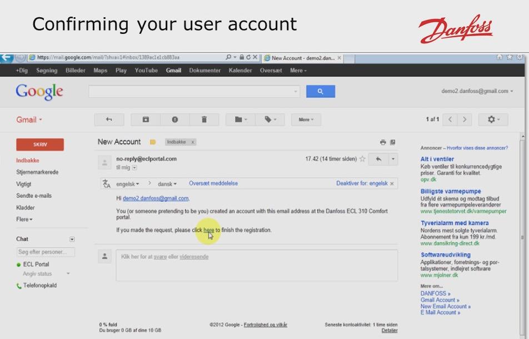Click the Billigste varmepumpe ad link

[451, 191]
